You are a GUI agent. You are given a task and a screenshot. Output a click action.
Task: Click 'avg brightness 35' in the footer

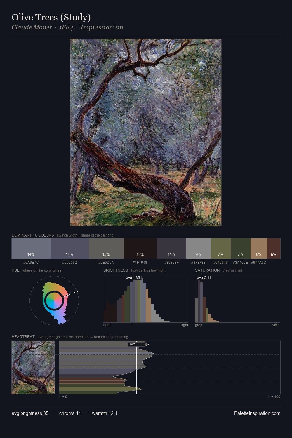[x=30, y=413]
